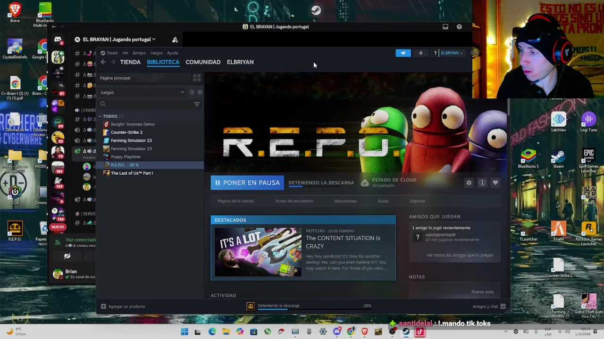This screenshot has width=604, height=339.
Task: Open Discusiones link
Action: 345,201
